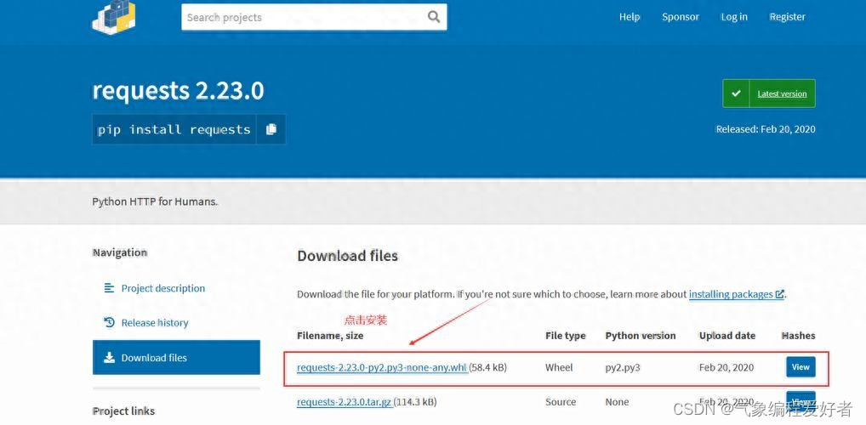
Task: Click the PyPI logo icon
Action: (x=113, y=16)
